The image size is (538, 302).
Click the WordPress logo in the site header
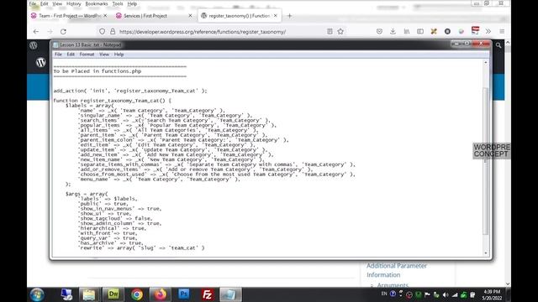click(41, 62)
